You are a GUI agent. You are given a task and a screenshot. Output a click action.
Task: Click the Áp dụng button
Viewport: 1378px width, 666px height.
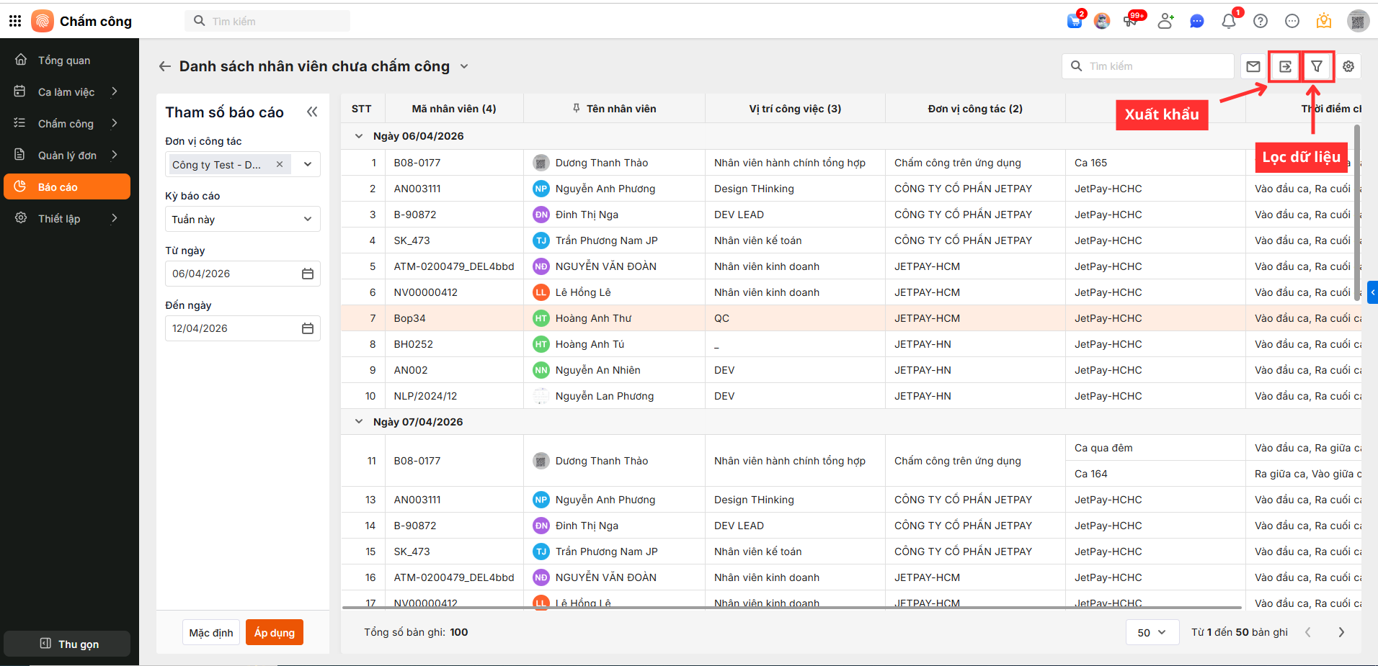[274, 632]
